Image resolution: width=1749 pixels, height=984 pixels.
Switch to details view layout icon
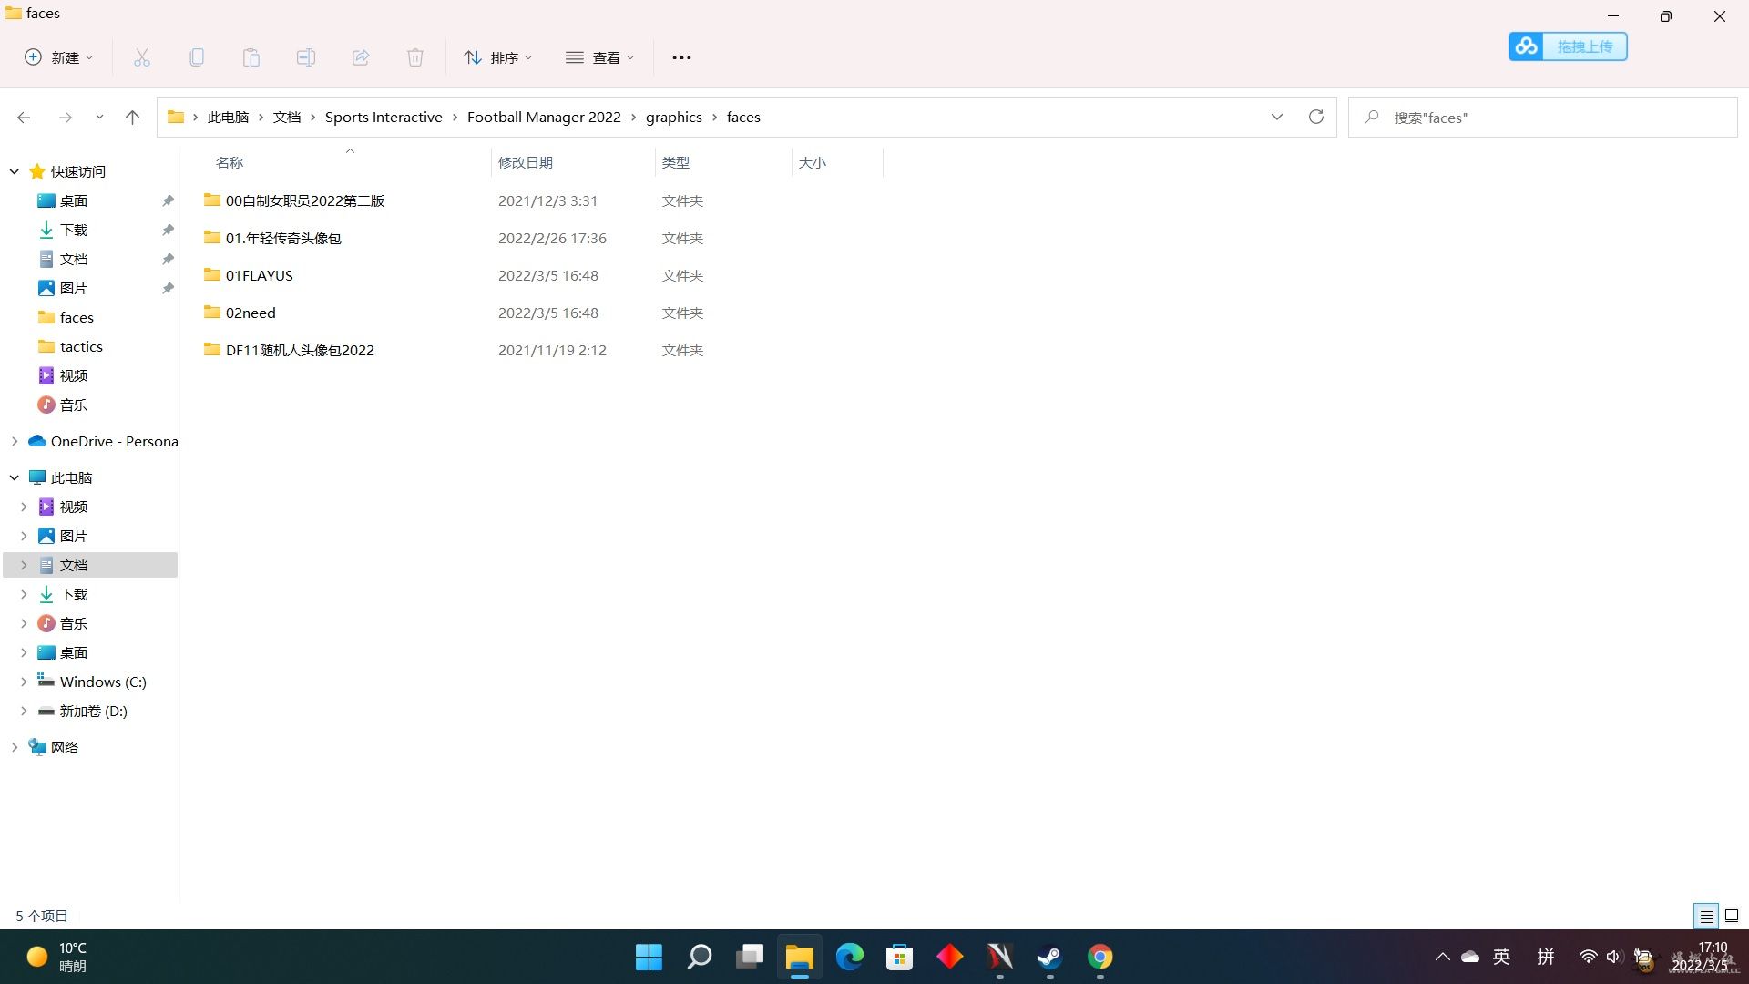1706,916
